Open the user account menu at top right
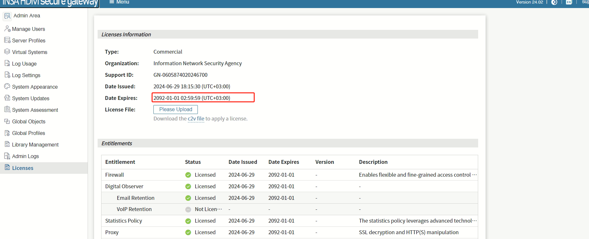 pyautogui.click(x=585, y=2)
